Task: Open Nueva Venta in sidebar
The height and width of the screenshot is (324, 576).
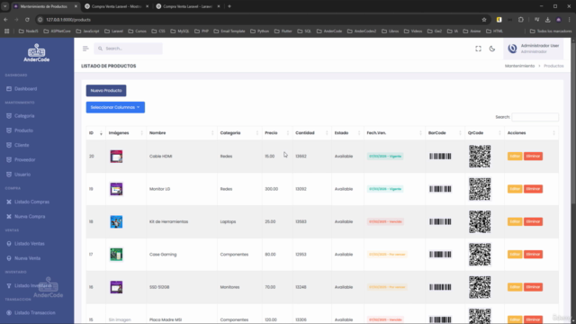Action: [x=27, y=258]
